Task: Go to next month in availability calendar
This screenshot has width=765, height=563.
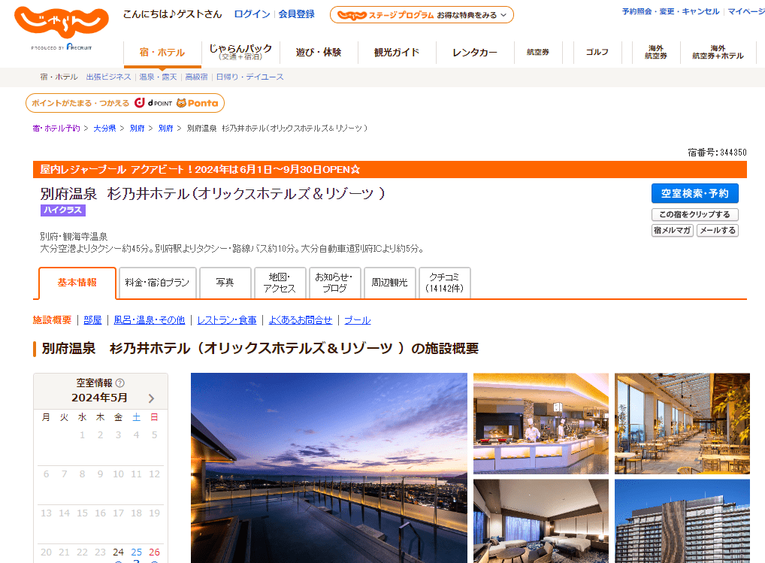Action: [151, 398]
